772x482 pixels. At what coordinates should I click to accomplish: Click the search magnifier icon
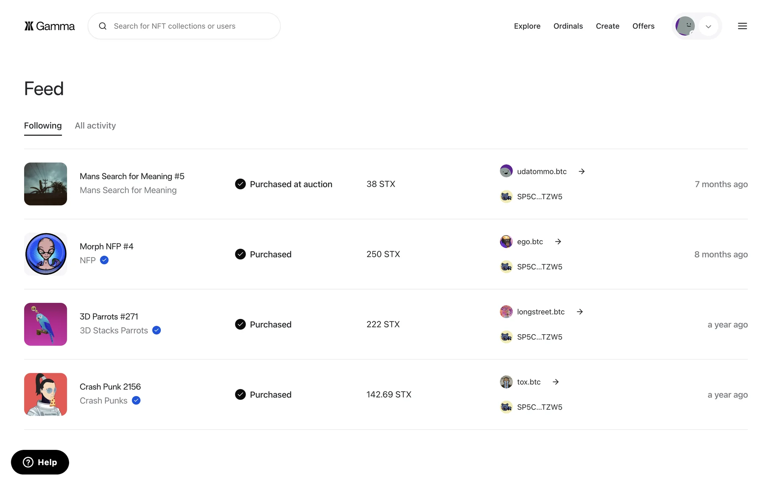pos(103,26)
